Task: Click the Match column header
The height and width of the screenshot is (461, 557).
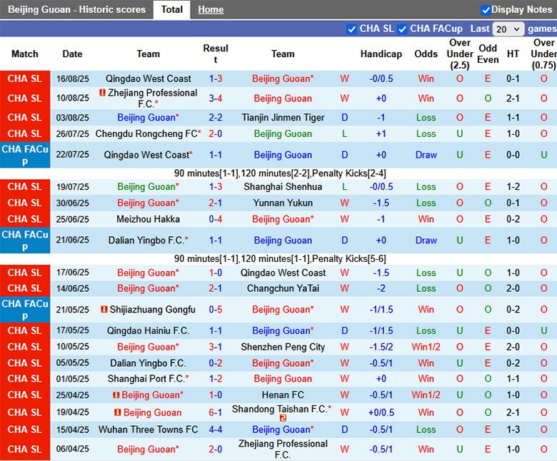Action: pos(25,54)
